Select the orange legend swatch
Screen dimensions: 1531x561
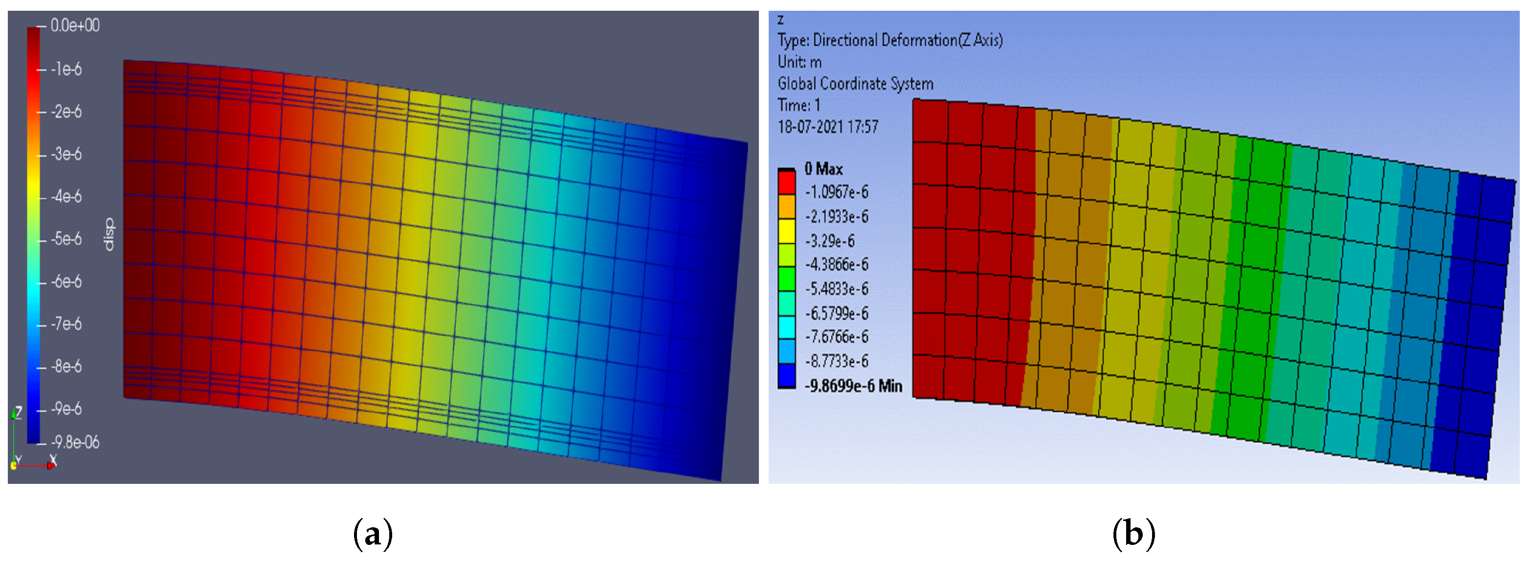click(x=786, y=206)
